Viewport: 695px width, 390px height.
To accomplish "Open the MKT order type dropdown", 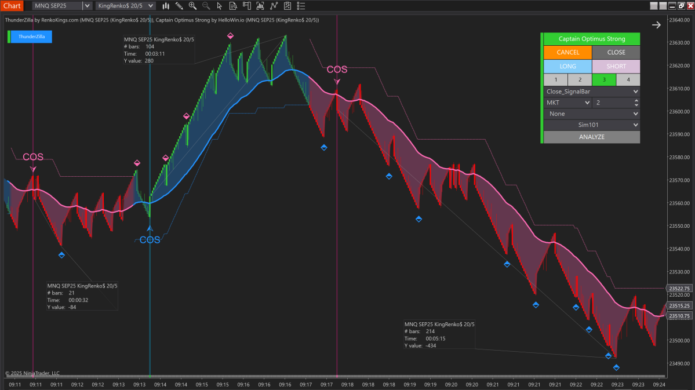I will click(567, 103).
